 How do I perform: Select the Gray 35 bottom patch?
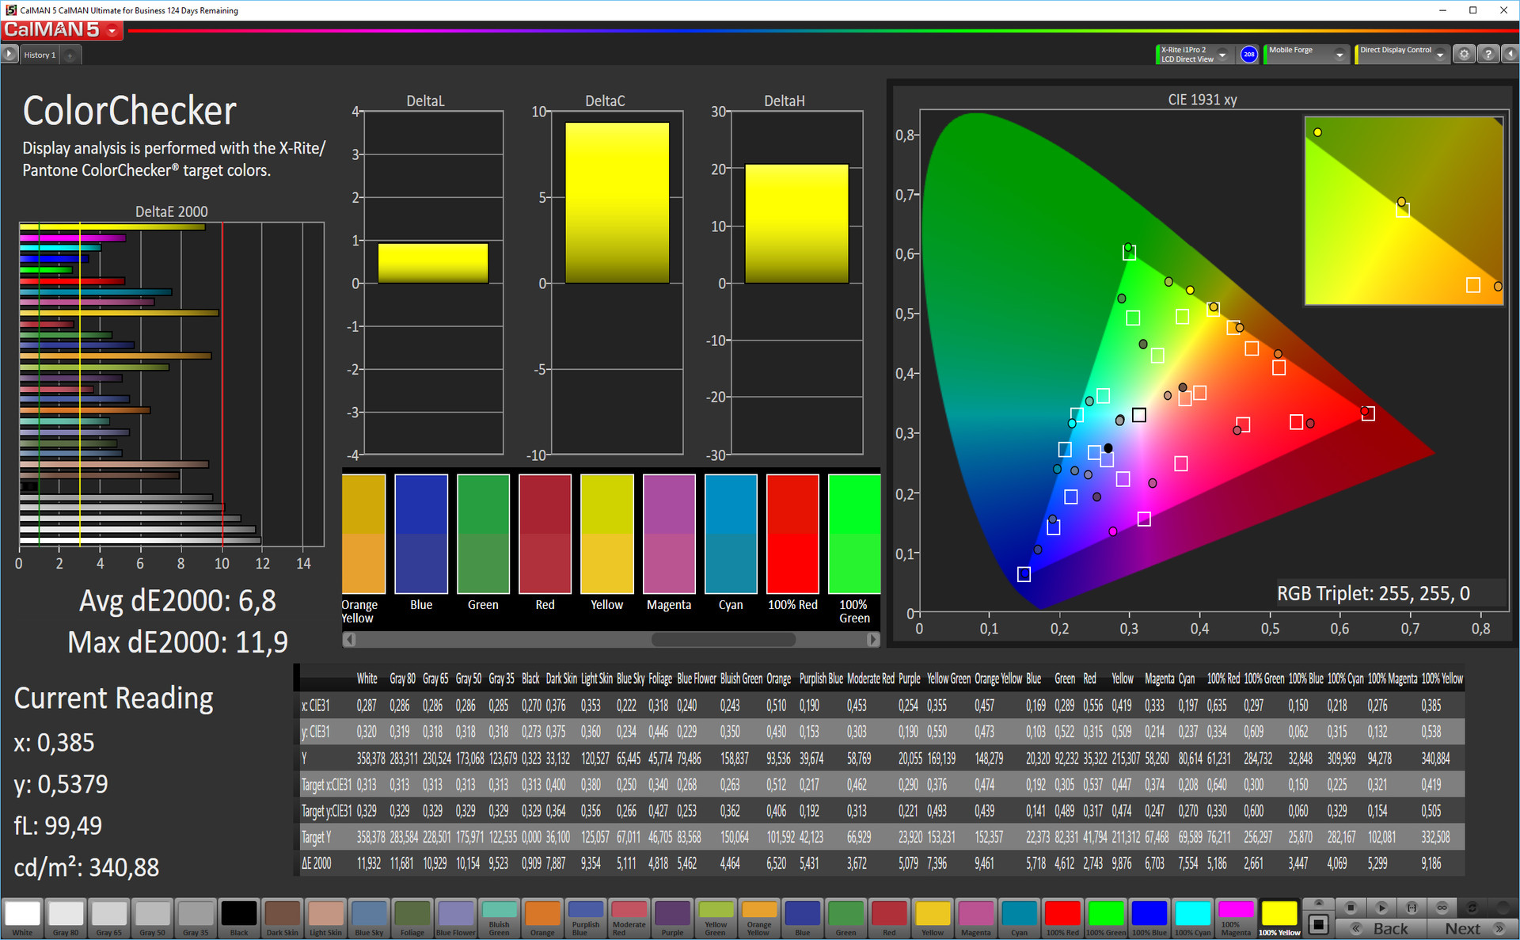(x=196, y=919)
